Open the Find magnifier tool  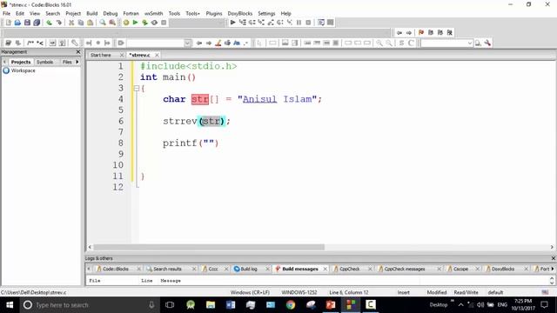(103, 23)
